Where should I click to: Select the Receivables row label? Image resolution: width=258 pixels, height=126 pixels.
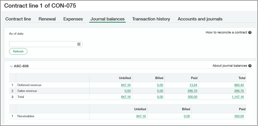click(x=26, y=116)
